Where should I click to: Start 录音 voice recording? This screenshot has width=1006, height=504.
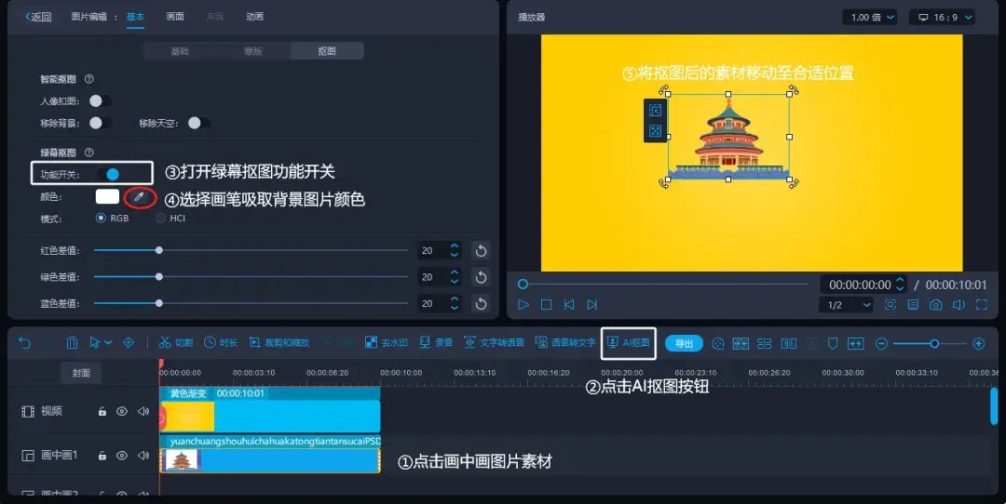tap(436, 342)
